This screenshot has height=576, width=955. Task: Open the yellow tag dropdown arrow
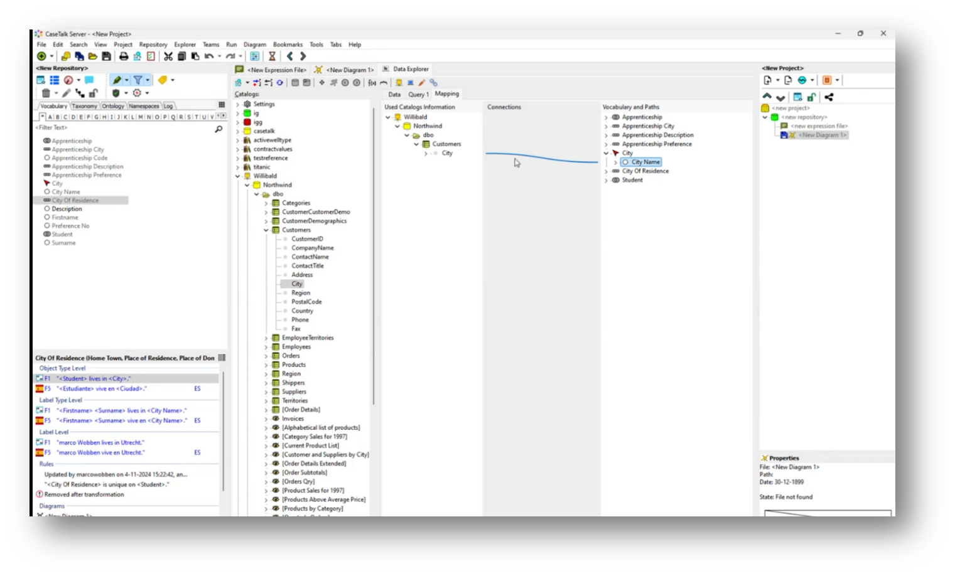tap(173, 80)
